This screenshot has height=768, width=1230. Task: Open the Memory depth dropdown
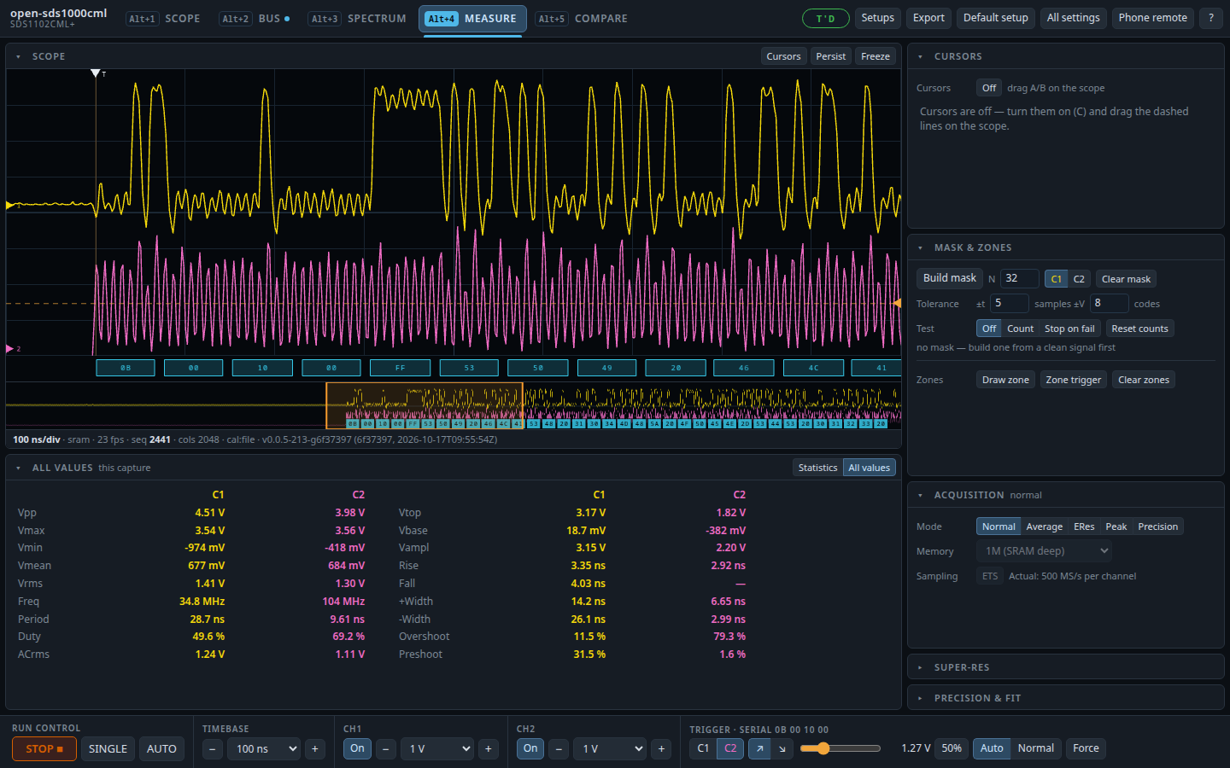[1045, 551]
